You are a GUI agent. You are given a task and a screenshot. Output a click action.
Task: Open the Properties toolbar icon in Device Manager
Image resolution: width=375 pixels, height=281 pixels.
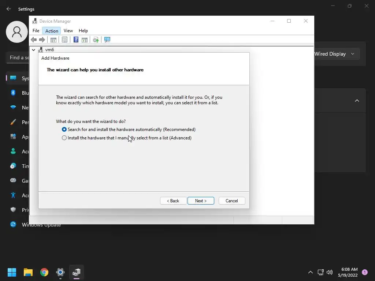pyautogui.click(x=64, y=40)
